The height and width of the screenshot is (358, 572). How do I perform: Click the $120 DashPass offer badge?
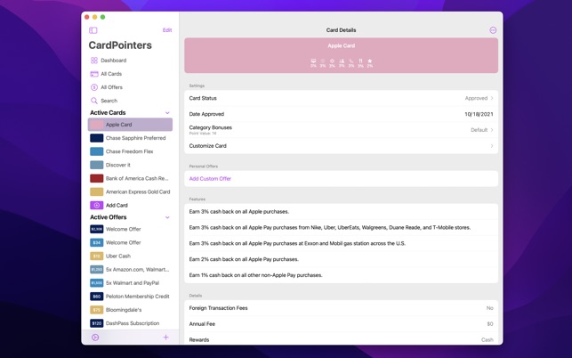tap(97, 323)
